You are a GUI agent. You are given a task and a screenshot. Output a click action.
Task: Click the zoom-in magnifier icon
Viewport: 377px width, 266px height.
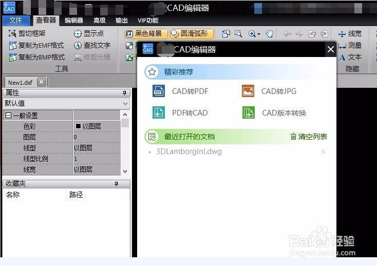(x=252, y=34)
